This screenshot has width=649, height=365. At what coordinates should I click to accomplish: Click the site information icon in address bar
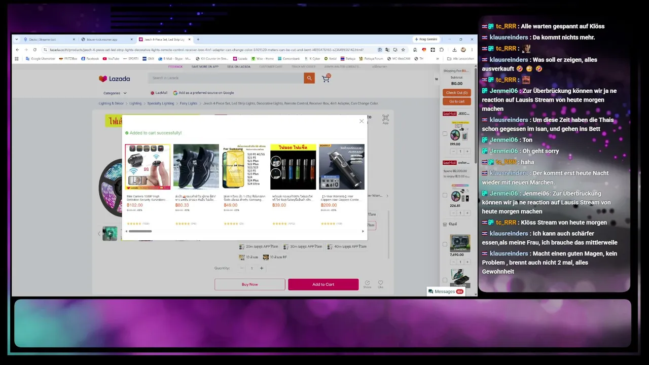click(45, 50)
